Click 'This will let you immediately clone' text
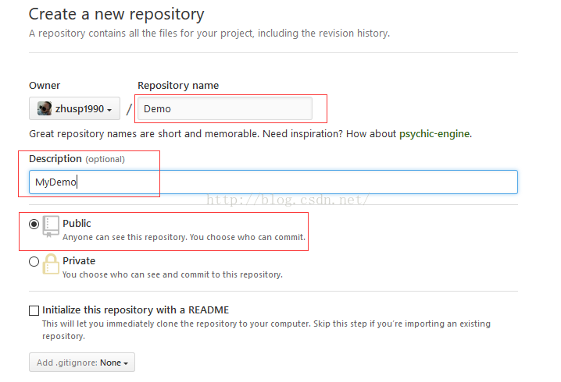561x382 pixels. point(266,330)
